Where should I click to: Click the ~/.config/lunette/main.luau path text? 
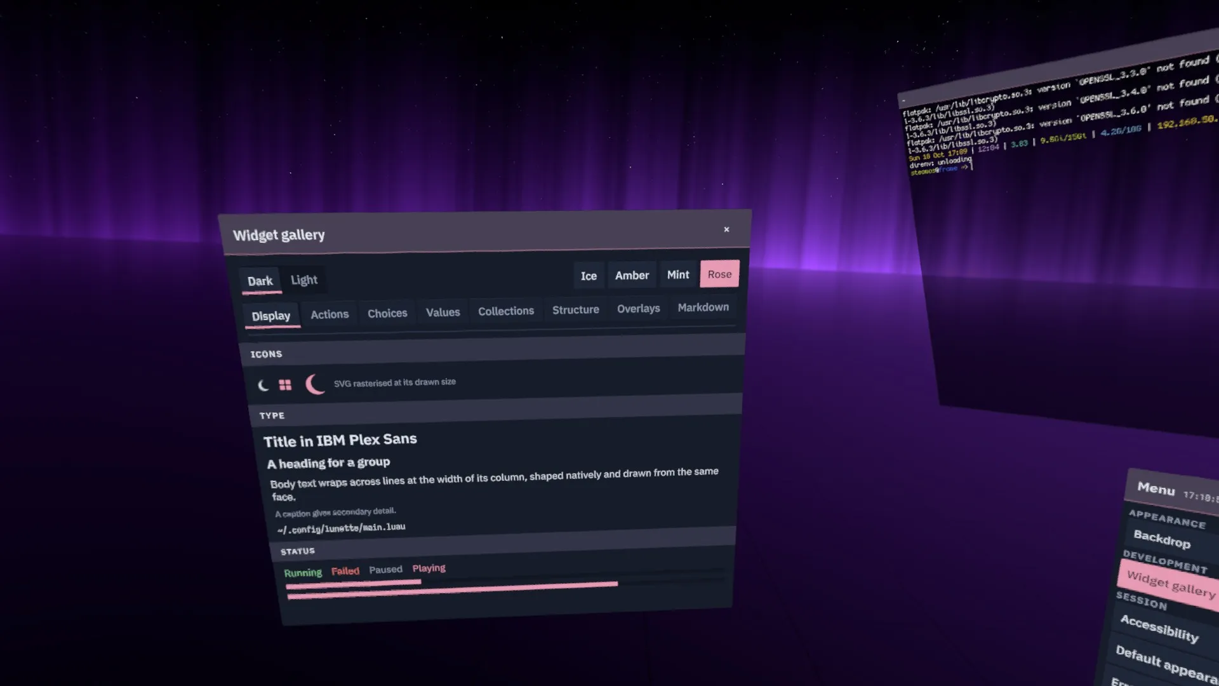pyautogui.click(x=341, y=528)
